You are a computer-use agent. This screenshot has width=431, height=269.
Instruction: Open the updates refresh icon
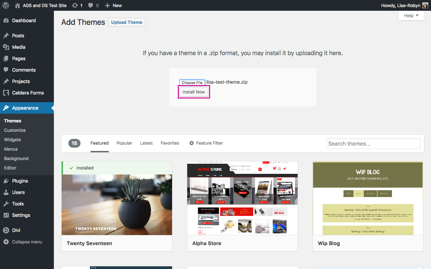pyautogui.click(x=75, y=5)
